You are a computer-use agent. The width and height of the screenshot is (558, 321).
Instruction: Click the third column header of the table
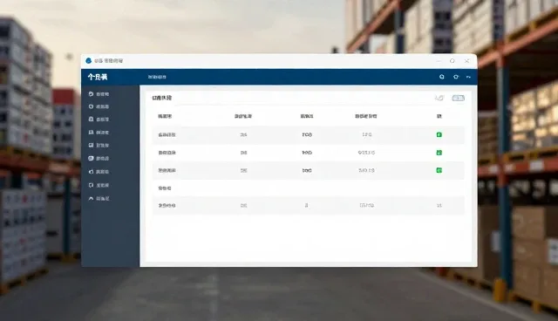pyautogui.click(x=307, y=116)
